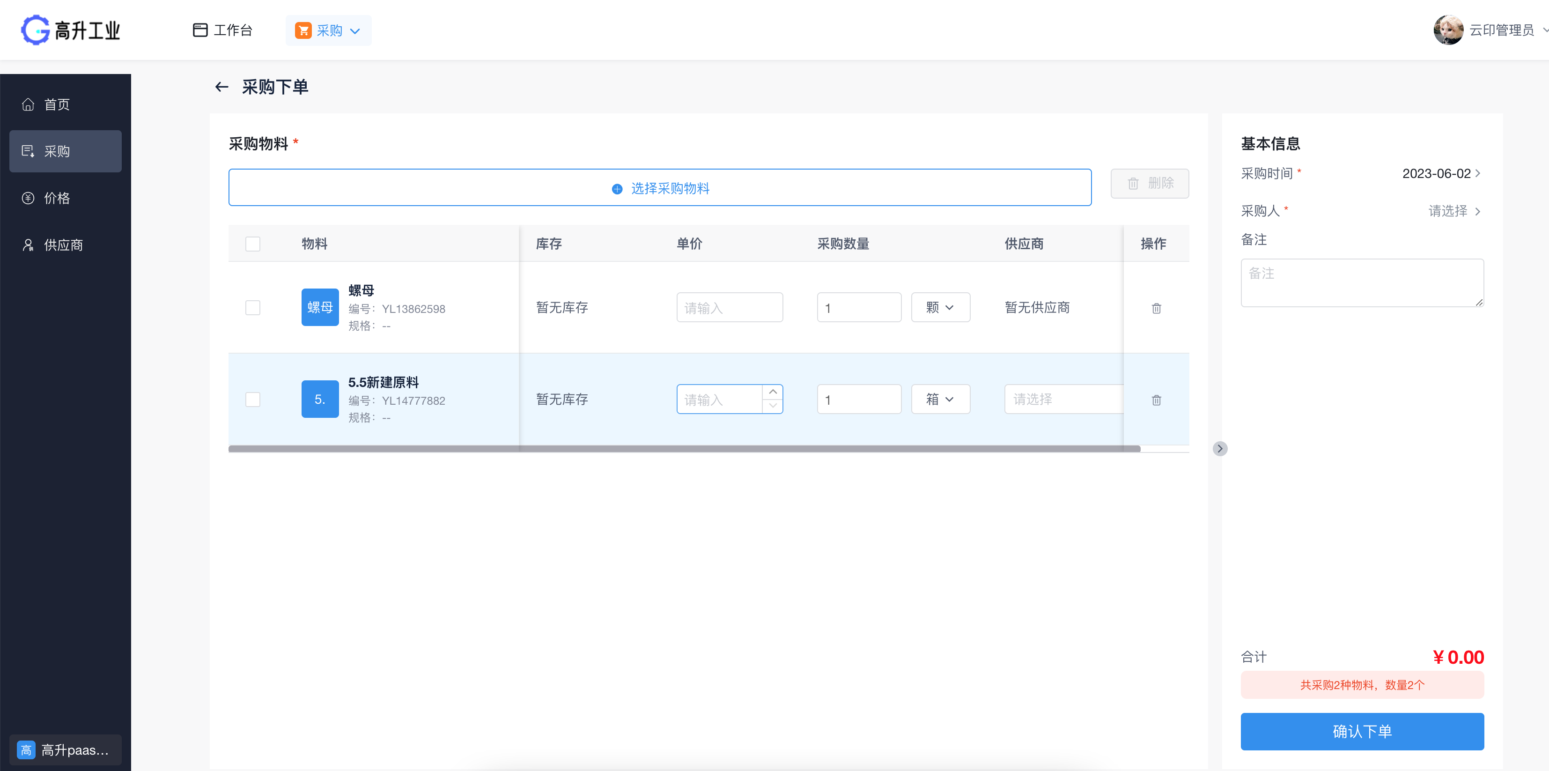This screenshot has width=1549, height=771.
Task: Click the 暂无供应商 cell
Action: click(1037, 308)
